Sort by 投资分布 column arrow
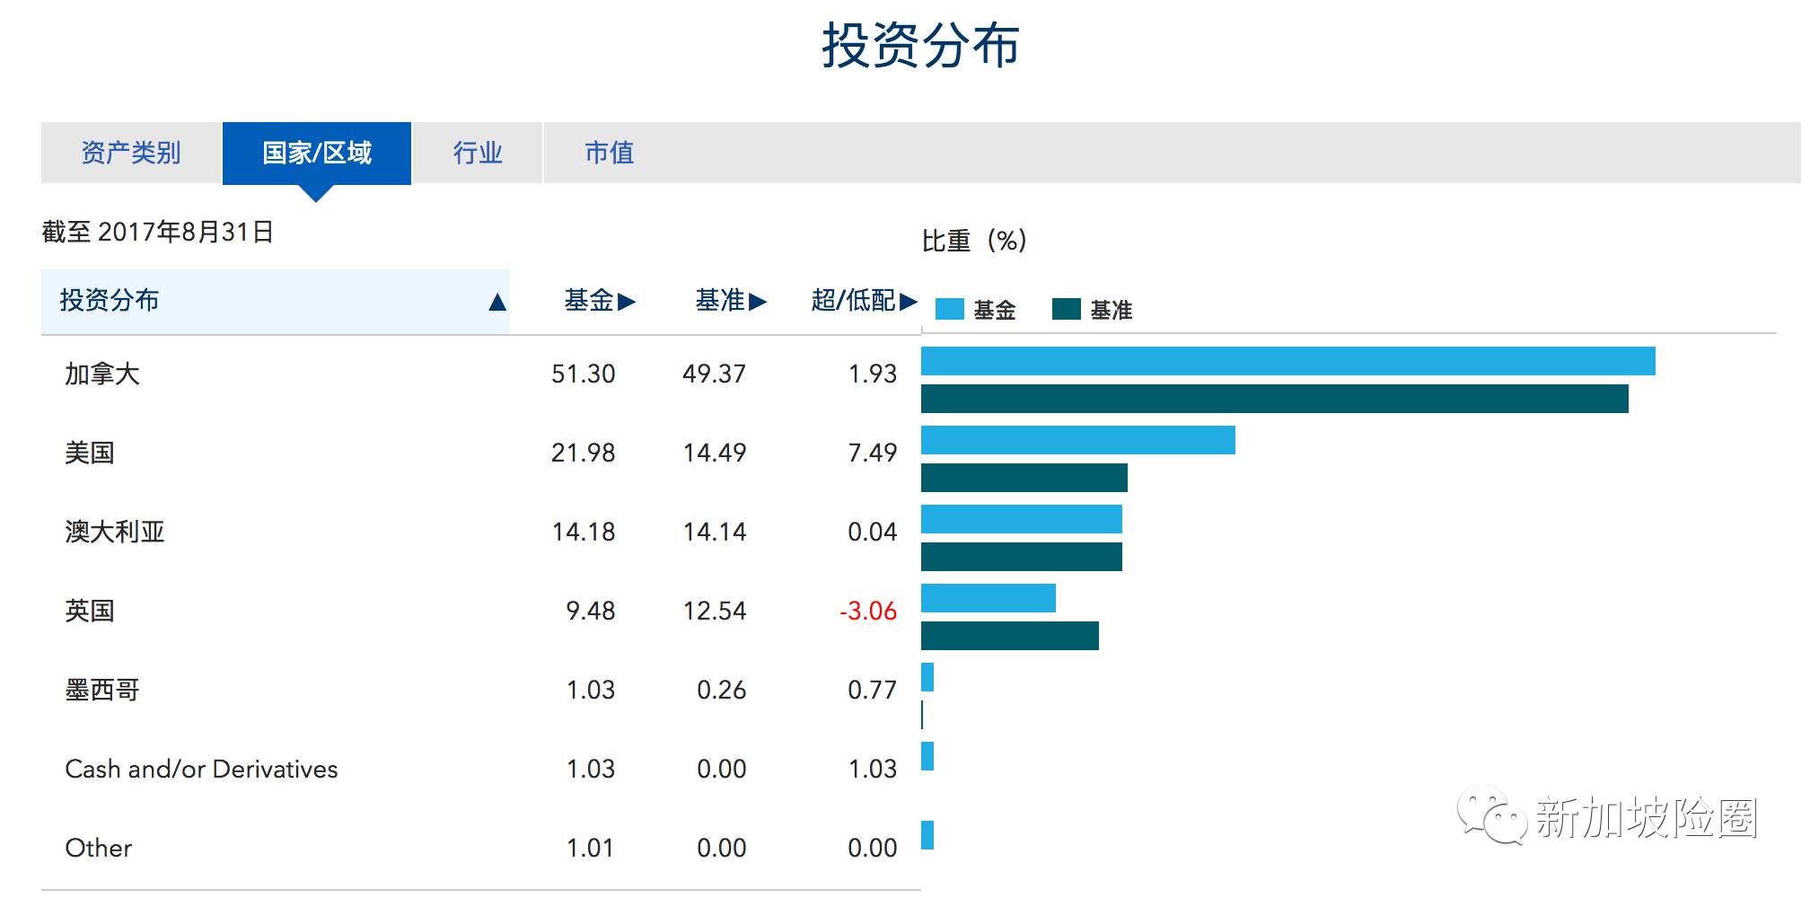 pyautogui.click(x=496, y=302)
